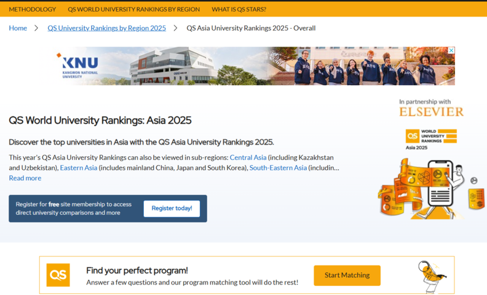This screenshot has width=487, height=295.
Task: Select the phone and charts illustration
Action: tap(430, 188)
